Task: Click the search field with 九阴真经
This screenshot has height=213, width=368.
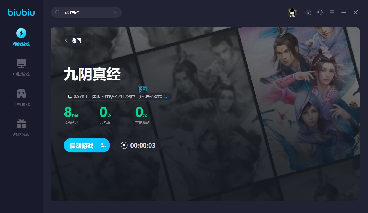Action: tap(86, 12)
